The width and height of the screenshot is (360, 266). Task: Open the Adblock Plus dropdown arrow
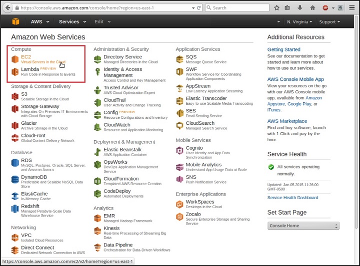click(x=333, y=8)
